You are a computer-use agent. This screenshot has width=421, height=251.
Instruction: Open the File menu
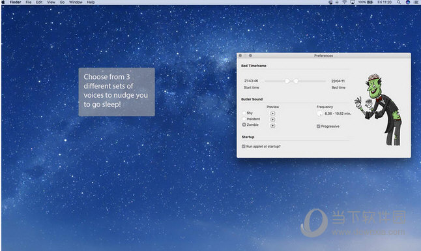tap(29, 2)
